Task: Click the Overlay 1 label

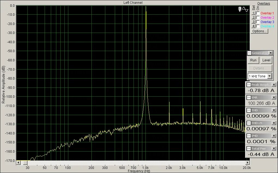Action: point(267,13)
